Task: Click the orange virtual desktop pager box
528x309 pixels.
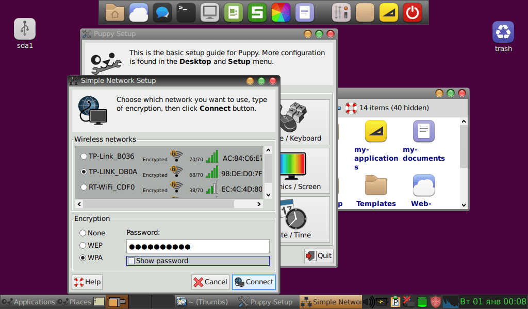Action: 117,302
